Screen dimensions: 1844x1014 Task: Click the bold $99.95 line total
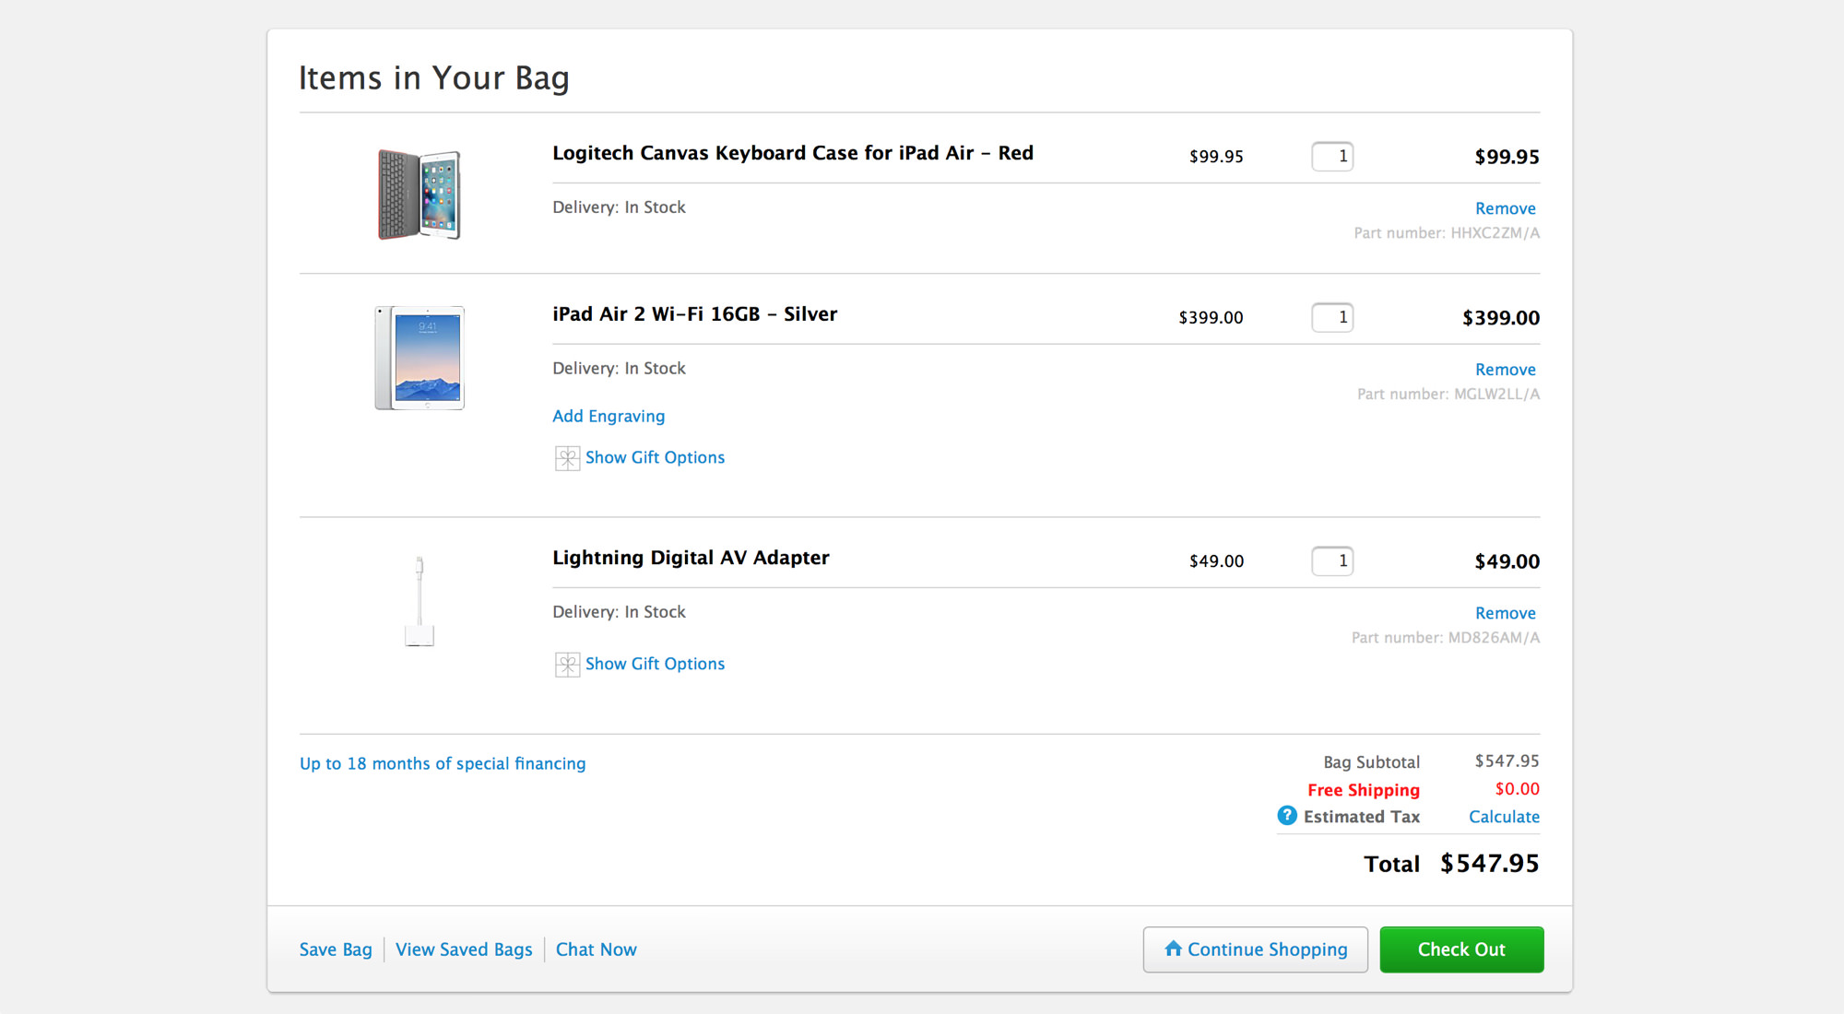click(x=1507, y=157)
